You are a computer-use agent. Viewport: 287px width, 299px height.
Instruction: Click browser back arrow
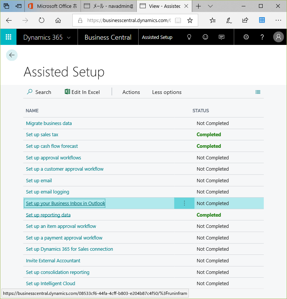pyautogui.click(x=9, y=21)
